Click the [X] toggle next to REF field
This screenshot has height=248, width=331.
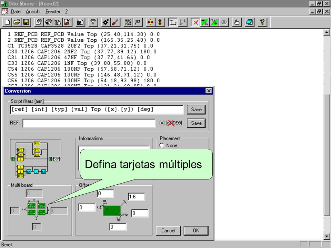coord(162,123)
